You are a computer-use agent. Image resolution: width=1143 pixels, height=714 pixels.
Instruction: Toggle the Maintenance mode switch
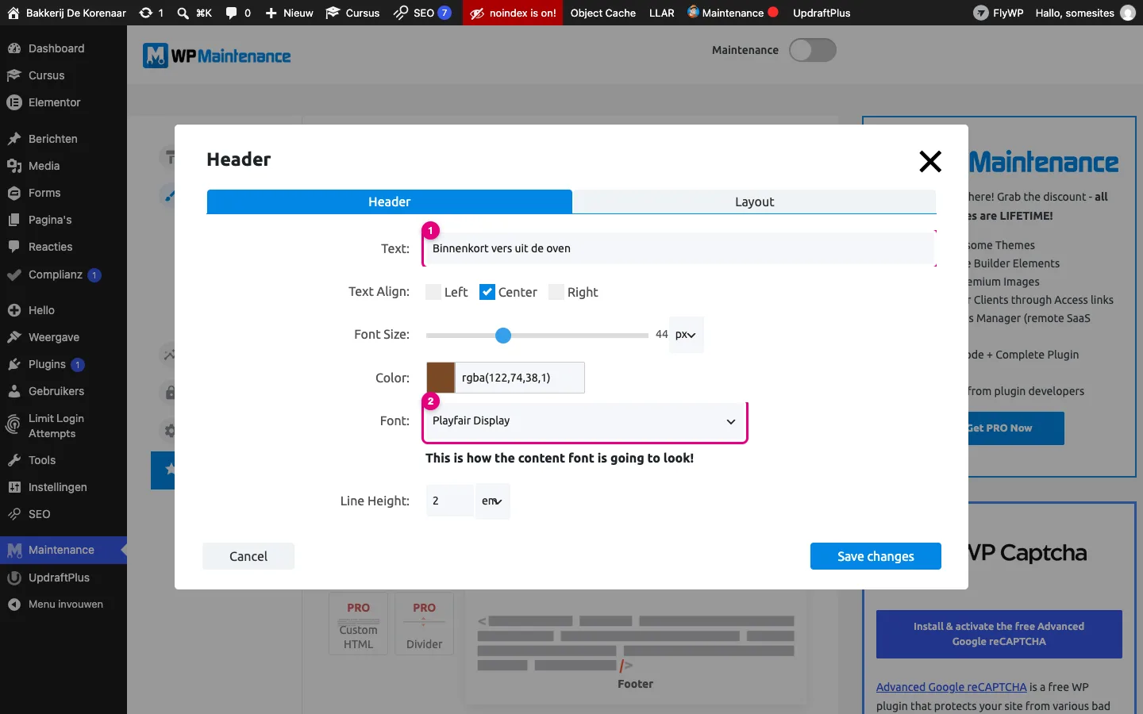point(813,50)
